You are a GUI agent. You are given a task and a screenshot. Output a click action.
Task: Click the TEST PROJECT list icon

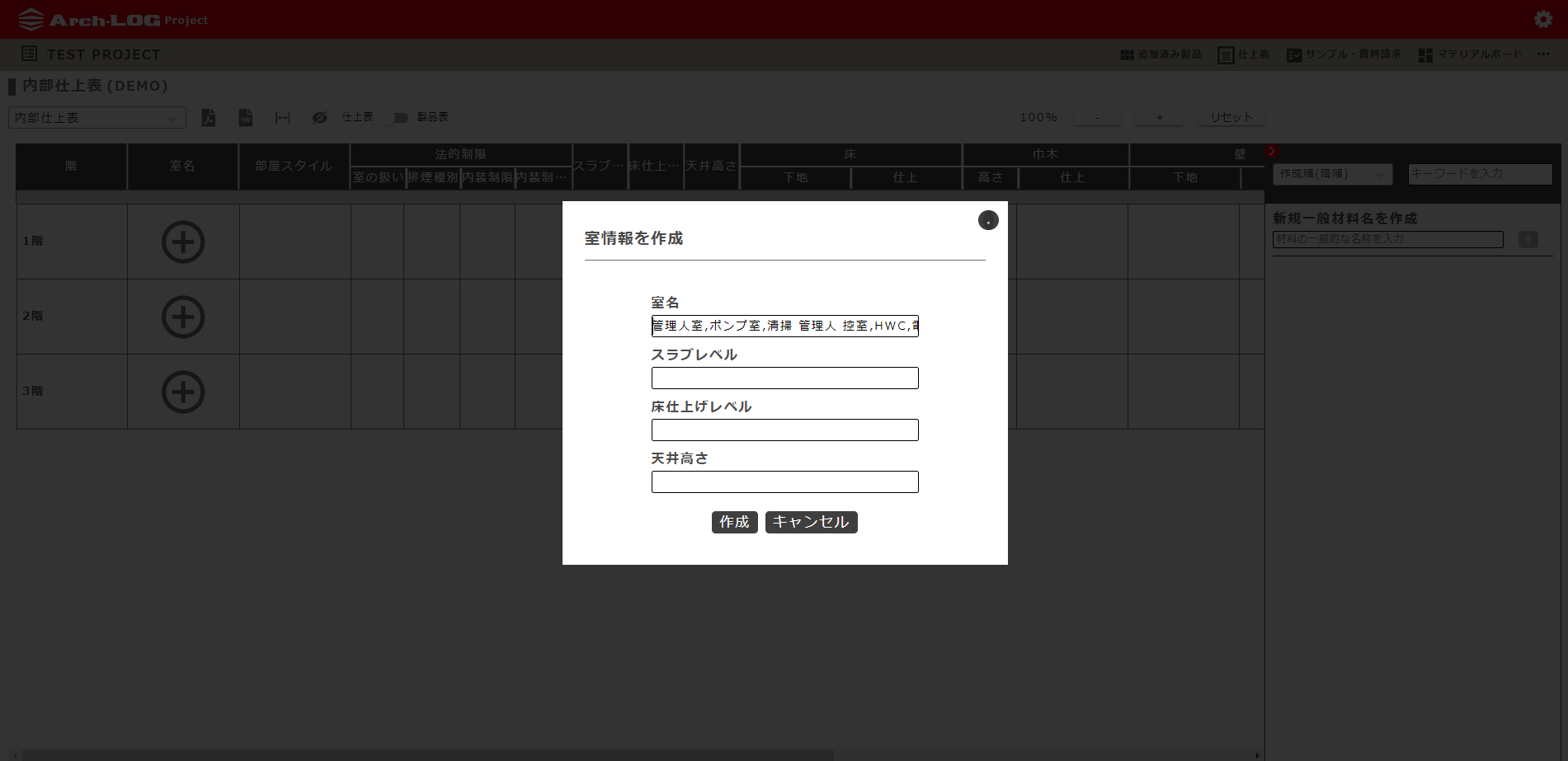[30, 54]
